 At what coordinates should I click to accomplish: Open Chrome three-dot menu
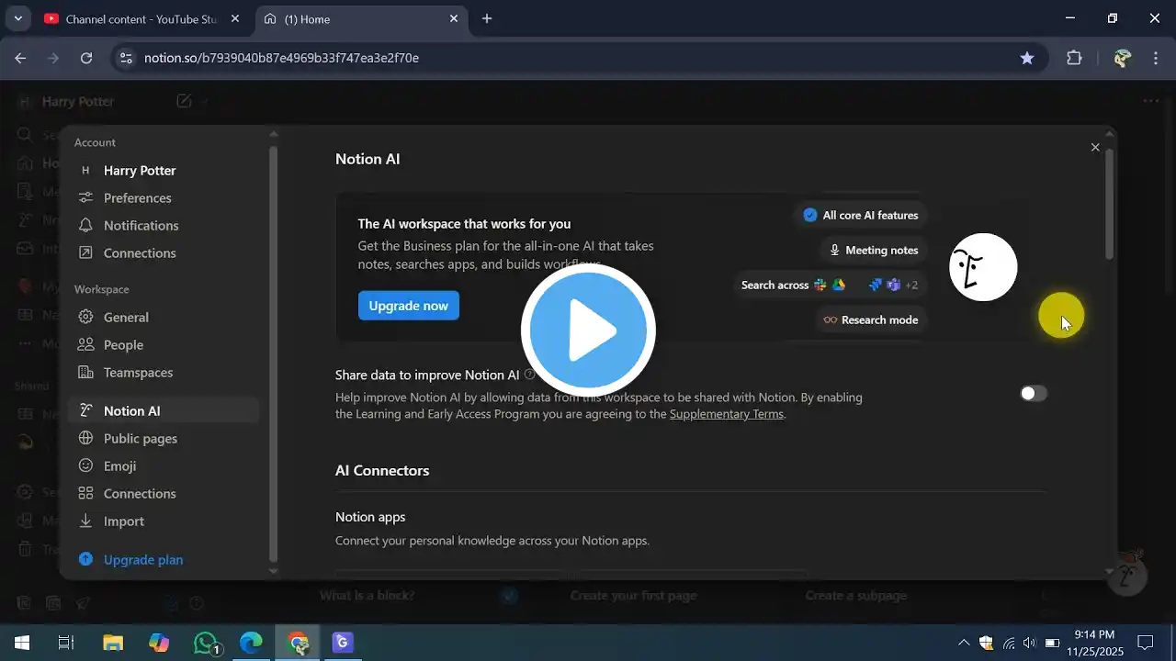pos(1156,58)
